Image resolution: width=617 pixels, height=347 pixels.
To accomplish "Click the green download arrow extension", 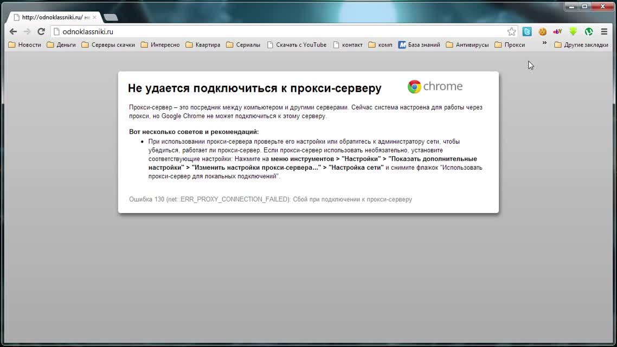I will 573,31.
